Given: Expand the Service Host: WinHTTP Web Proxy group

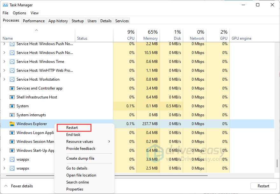Looking at the screenshot, I should pyautogui.click(x=4, y=70).
